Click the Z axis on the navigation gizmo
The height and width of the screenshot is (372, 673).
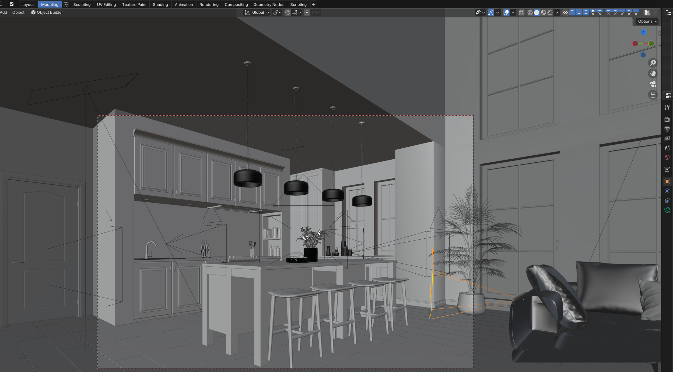point(643,32)
